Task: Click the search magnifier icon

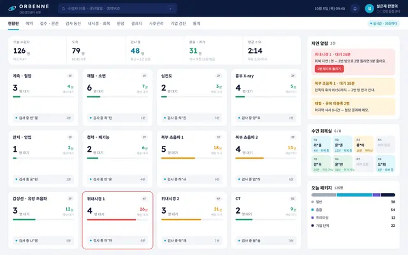Action: (63, 8)
